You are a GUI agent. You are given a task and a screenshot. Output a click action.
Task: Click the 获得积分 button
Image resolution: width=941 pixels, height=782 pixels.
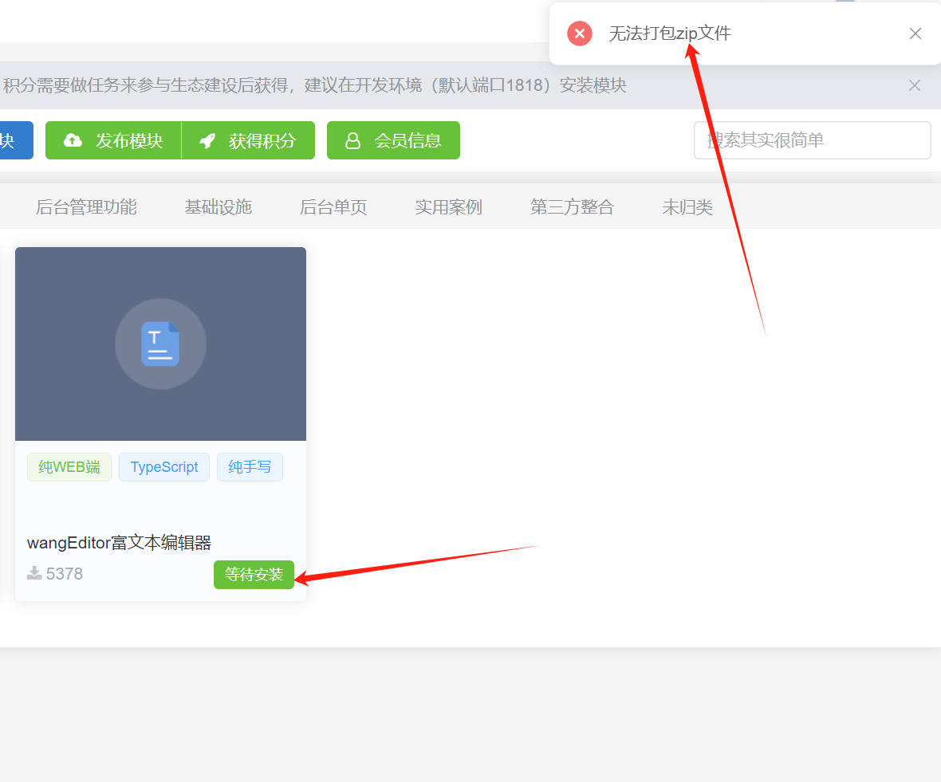click(x=248, y=140)
